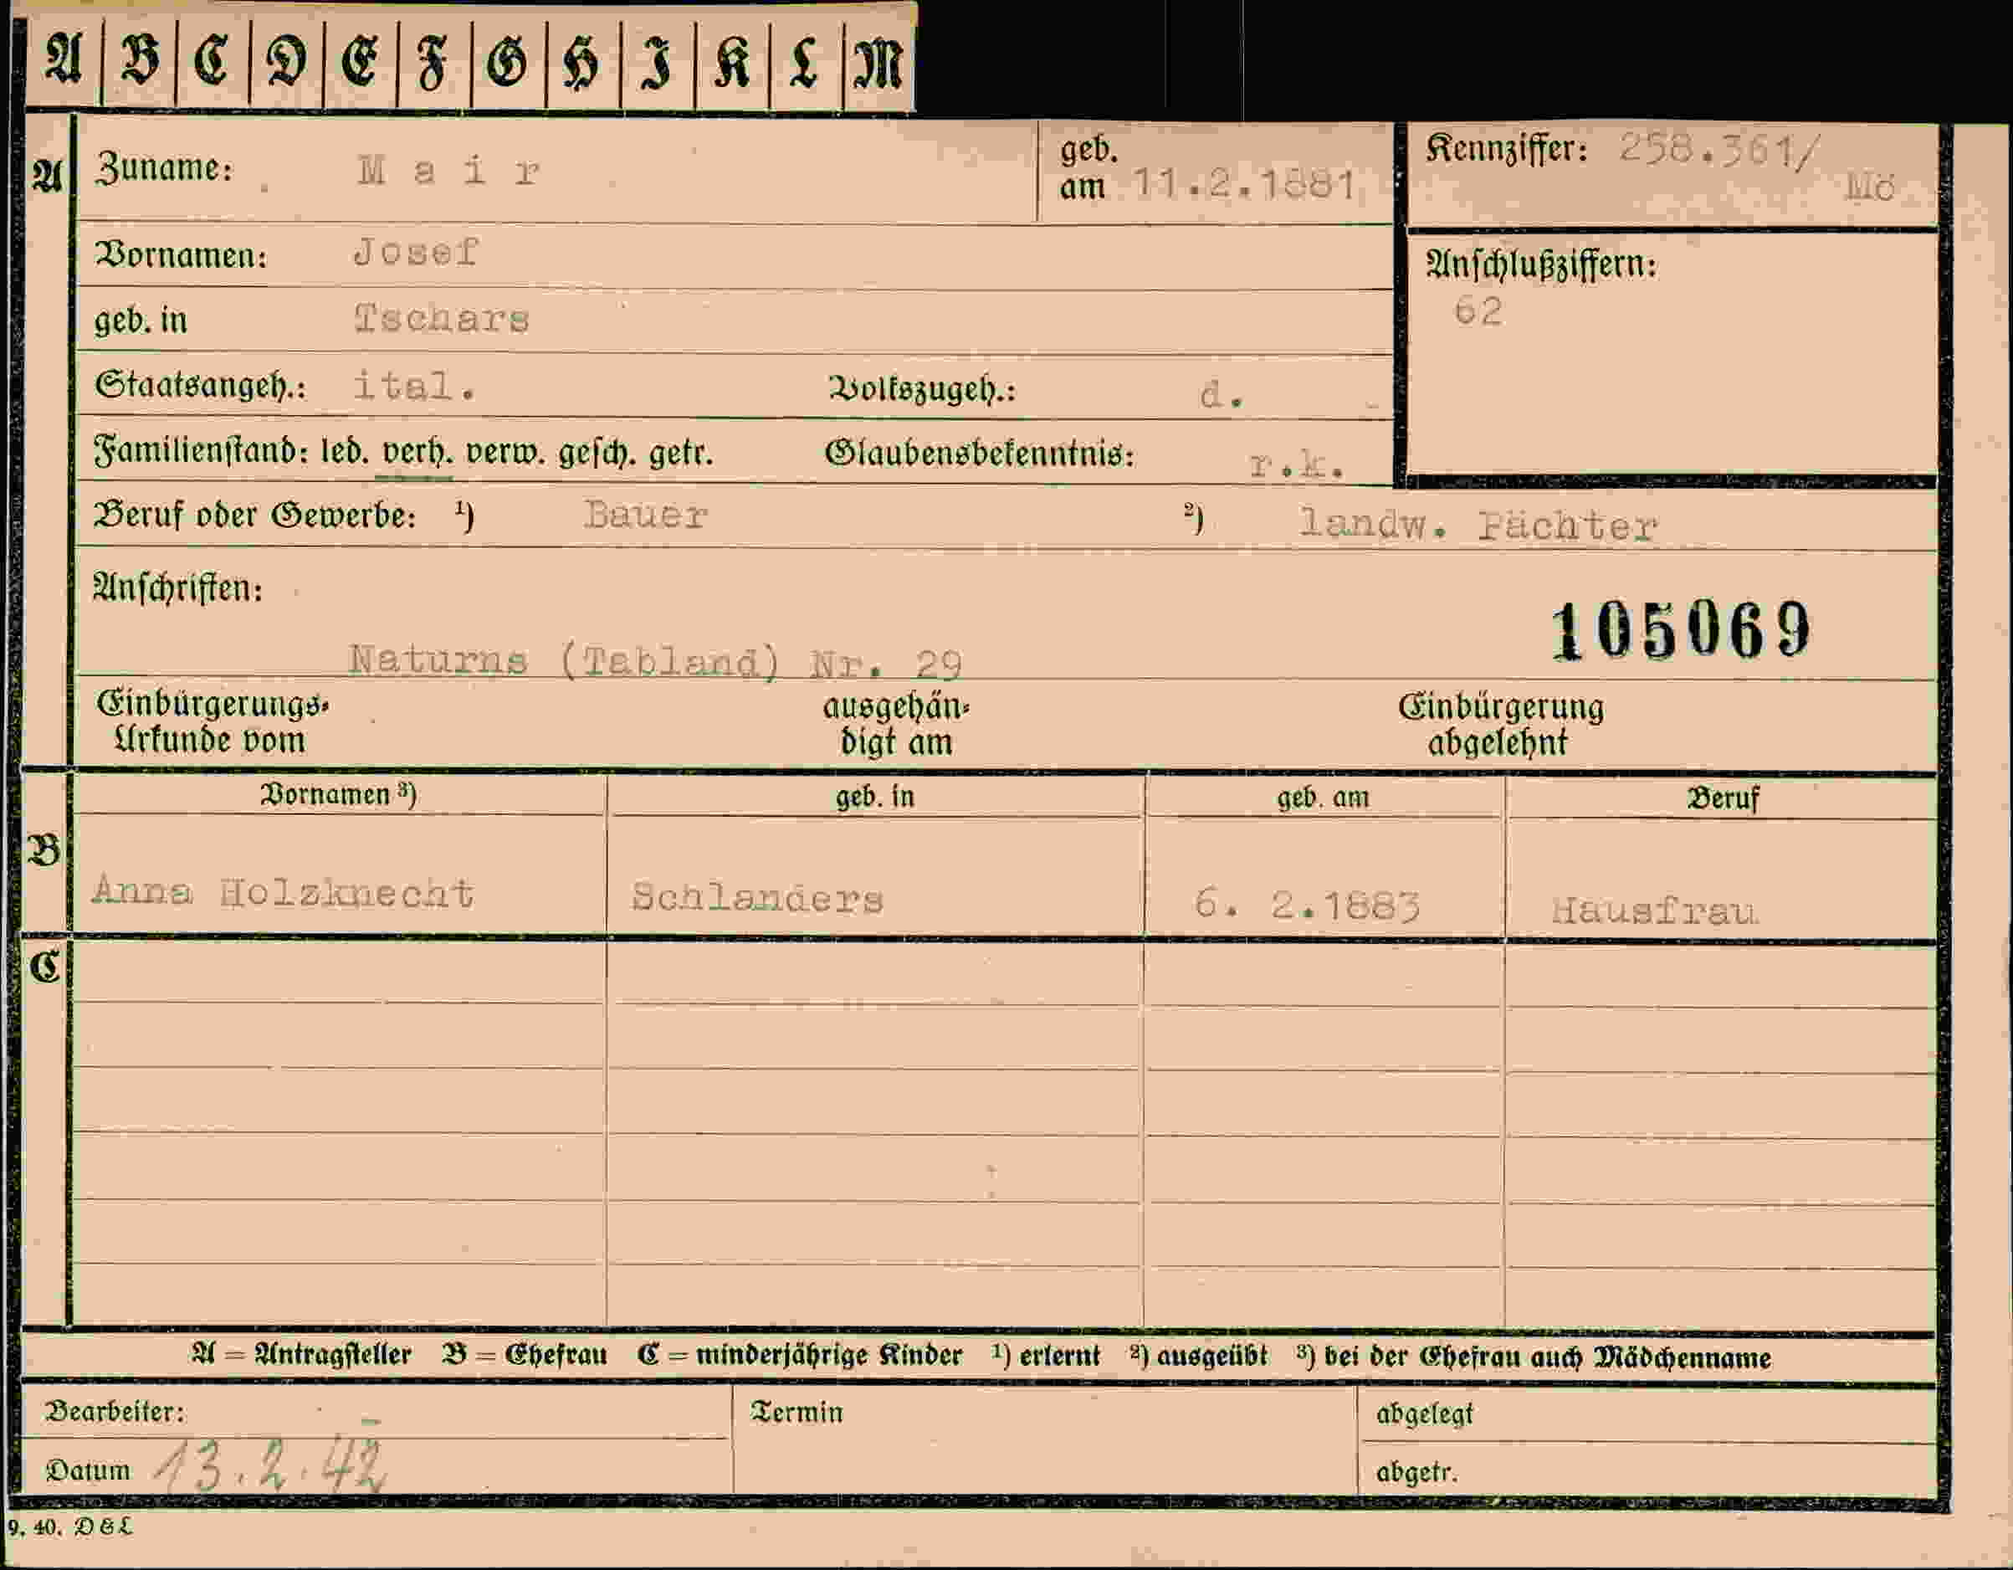The height and width of the screenshot is (1570, 2013).
Task: Click religion value 'r.k.'
Action: [x=1297, y=465]
